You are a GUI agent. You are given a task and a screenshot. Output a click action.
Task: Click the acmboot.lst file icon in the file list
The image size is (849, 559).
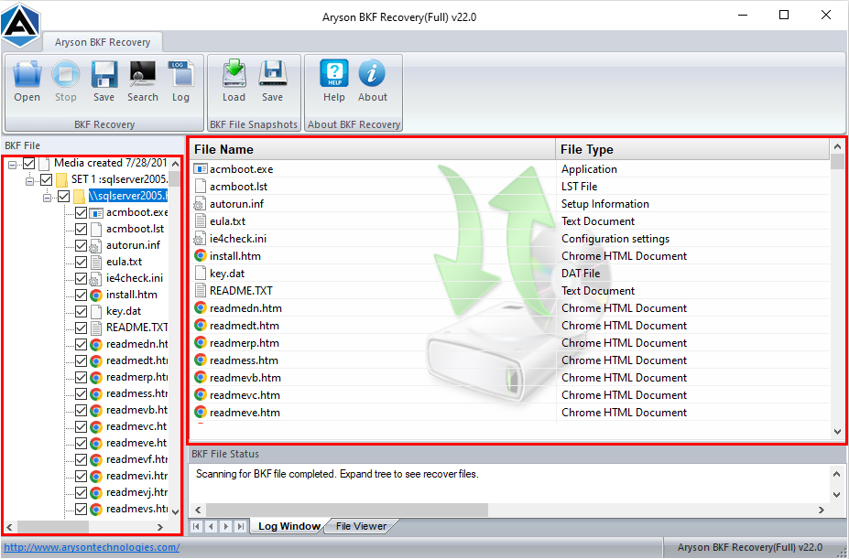pyautogui.click(x=201, y=186)
